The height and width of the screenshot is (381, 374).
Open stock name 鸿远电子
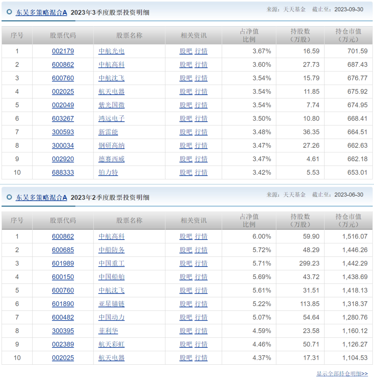112,119
